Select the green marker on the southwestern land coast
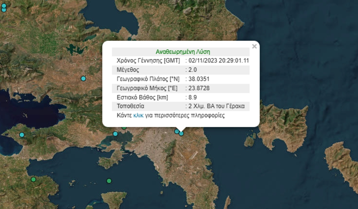The width and height of the screenshot is (358, 209). tap(33, 179)
